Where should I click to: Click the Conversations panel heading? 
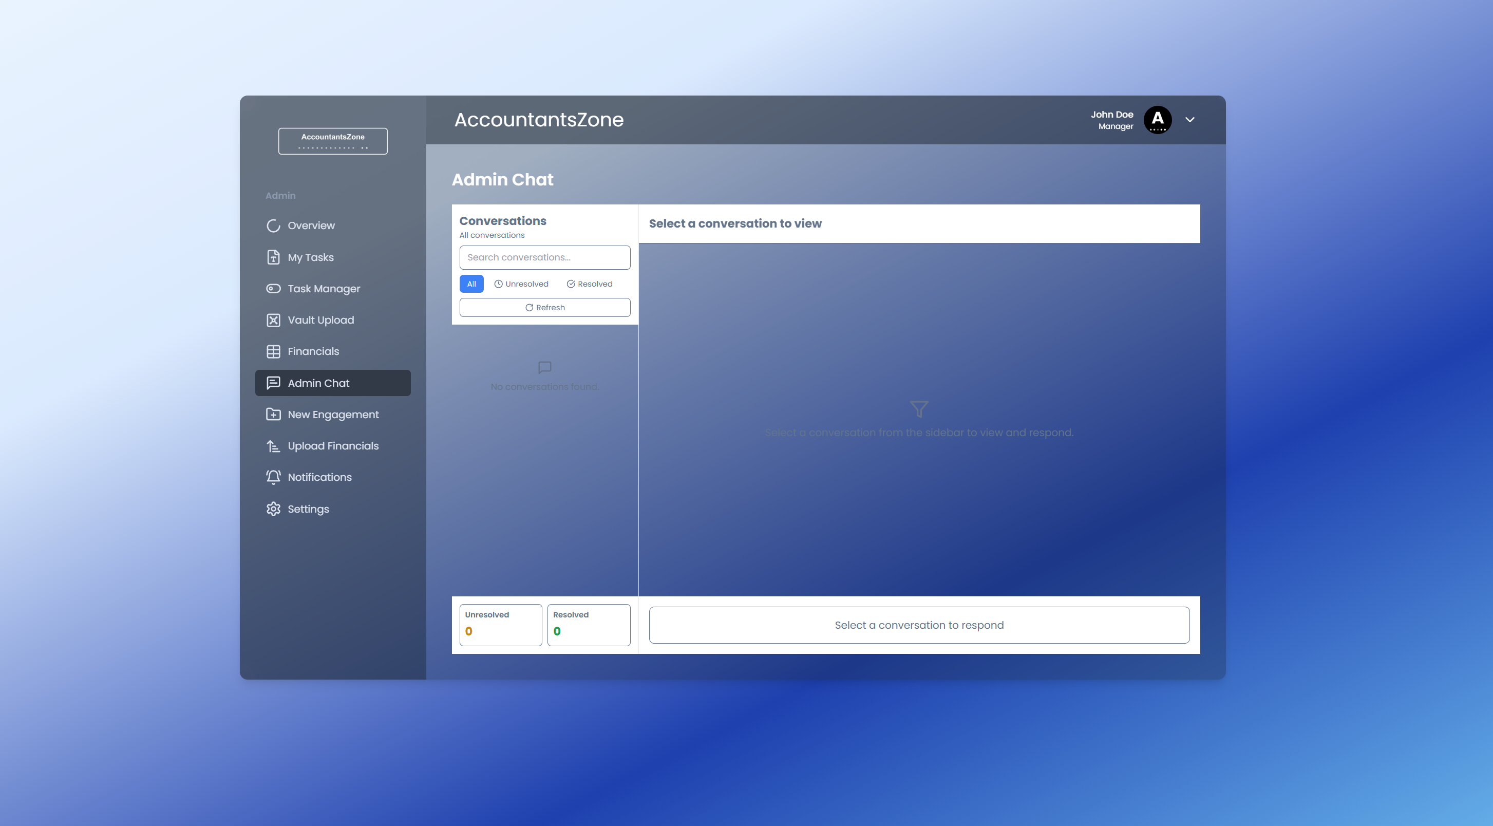click(502, 221)
